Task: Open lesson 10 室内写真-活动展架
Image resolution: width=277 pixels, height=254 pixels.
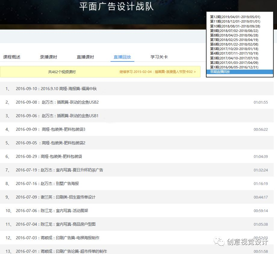Action: point(137,211)
